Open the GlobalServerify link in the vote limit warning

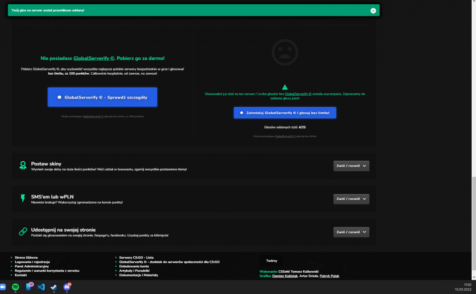tap(298, 94)
